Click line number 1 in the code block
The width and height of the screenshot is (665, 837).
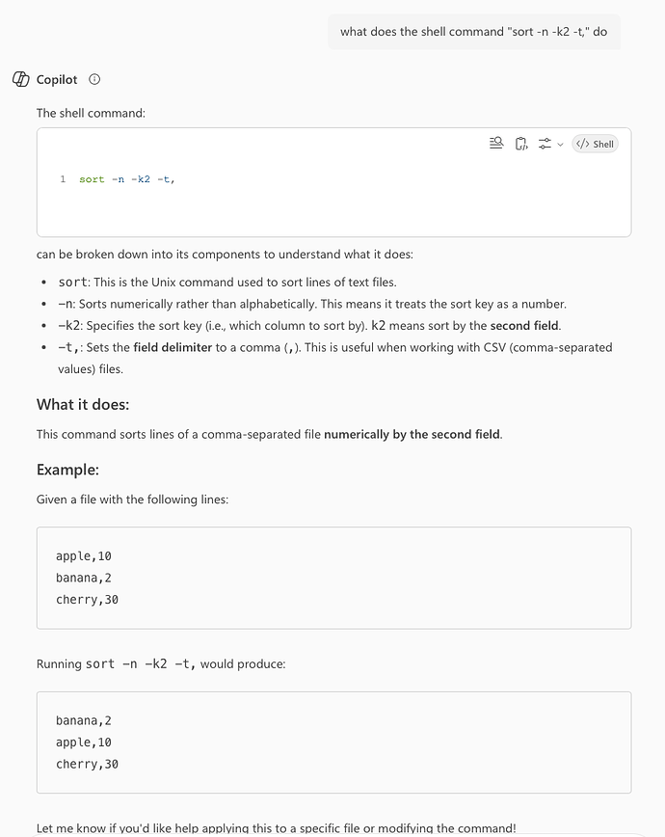coord(63,179)
